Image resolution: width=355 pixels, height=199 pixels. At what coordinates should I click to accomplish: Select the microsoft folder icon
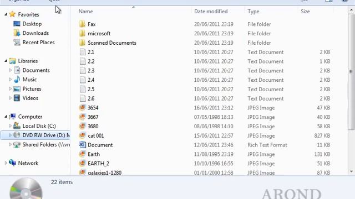point(83,33)
